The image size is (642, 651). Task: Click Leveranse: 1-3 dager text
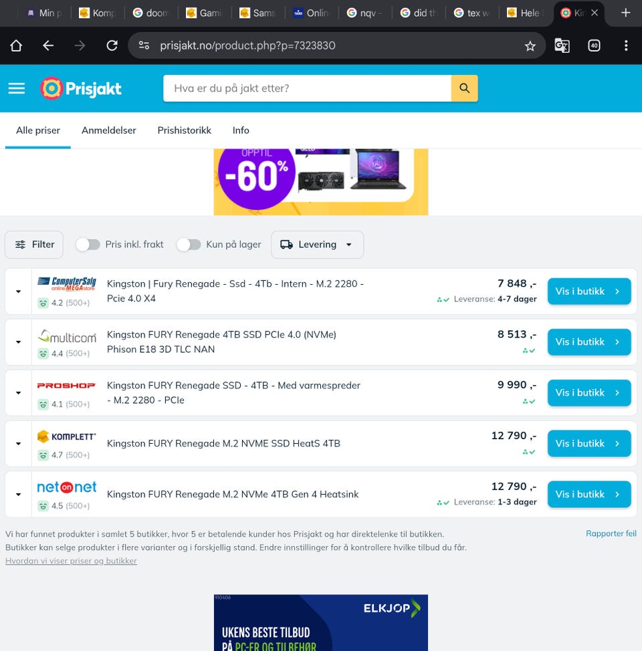click(495, 502)
